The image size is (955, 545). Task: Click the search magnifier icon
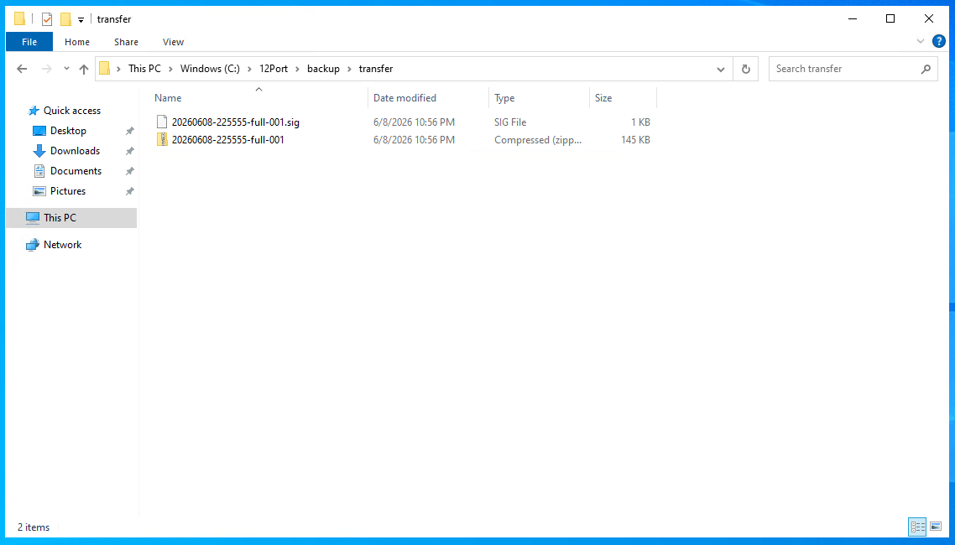(926, 69)
